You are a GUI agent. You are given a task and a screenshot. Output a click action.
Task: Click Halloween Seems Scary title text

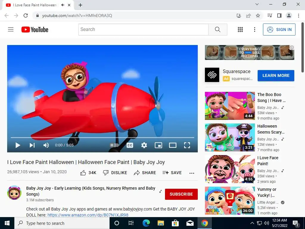271,129
